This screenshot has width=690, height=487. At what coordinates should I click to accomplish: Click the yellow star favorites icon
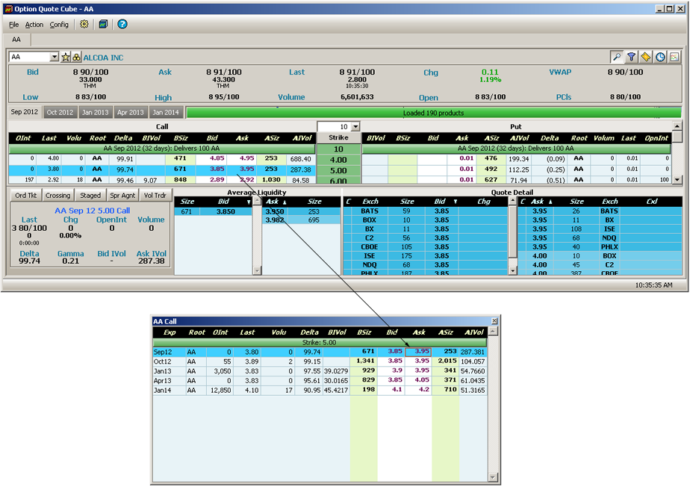pyautogui.click(x=66, y=58)
